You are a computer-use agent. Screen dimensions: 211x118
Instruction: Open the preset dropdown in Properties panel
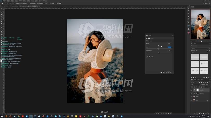click(x=160, y=41)
